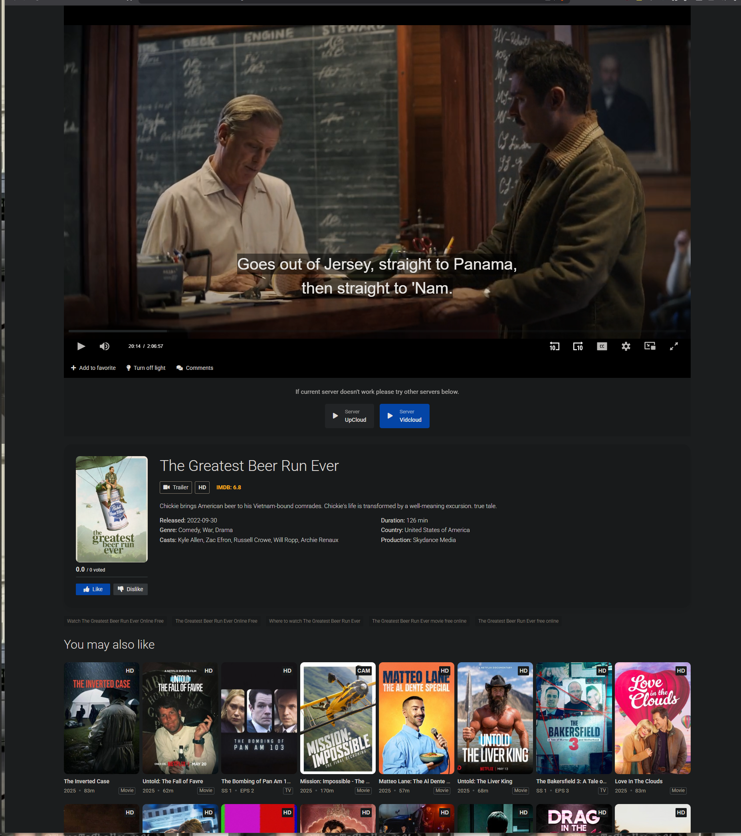The height and width of the screenshot is (836, 741).
Task: Click Movie badge under Mission: Impossible
Action: [x=363, y=790]
